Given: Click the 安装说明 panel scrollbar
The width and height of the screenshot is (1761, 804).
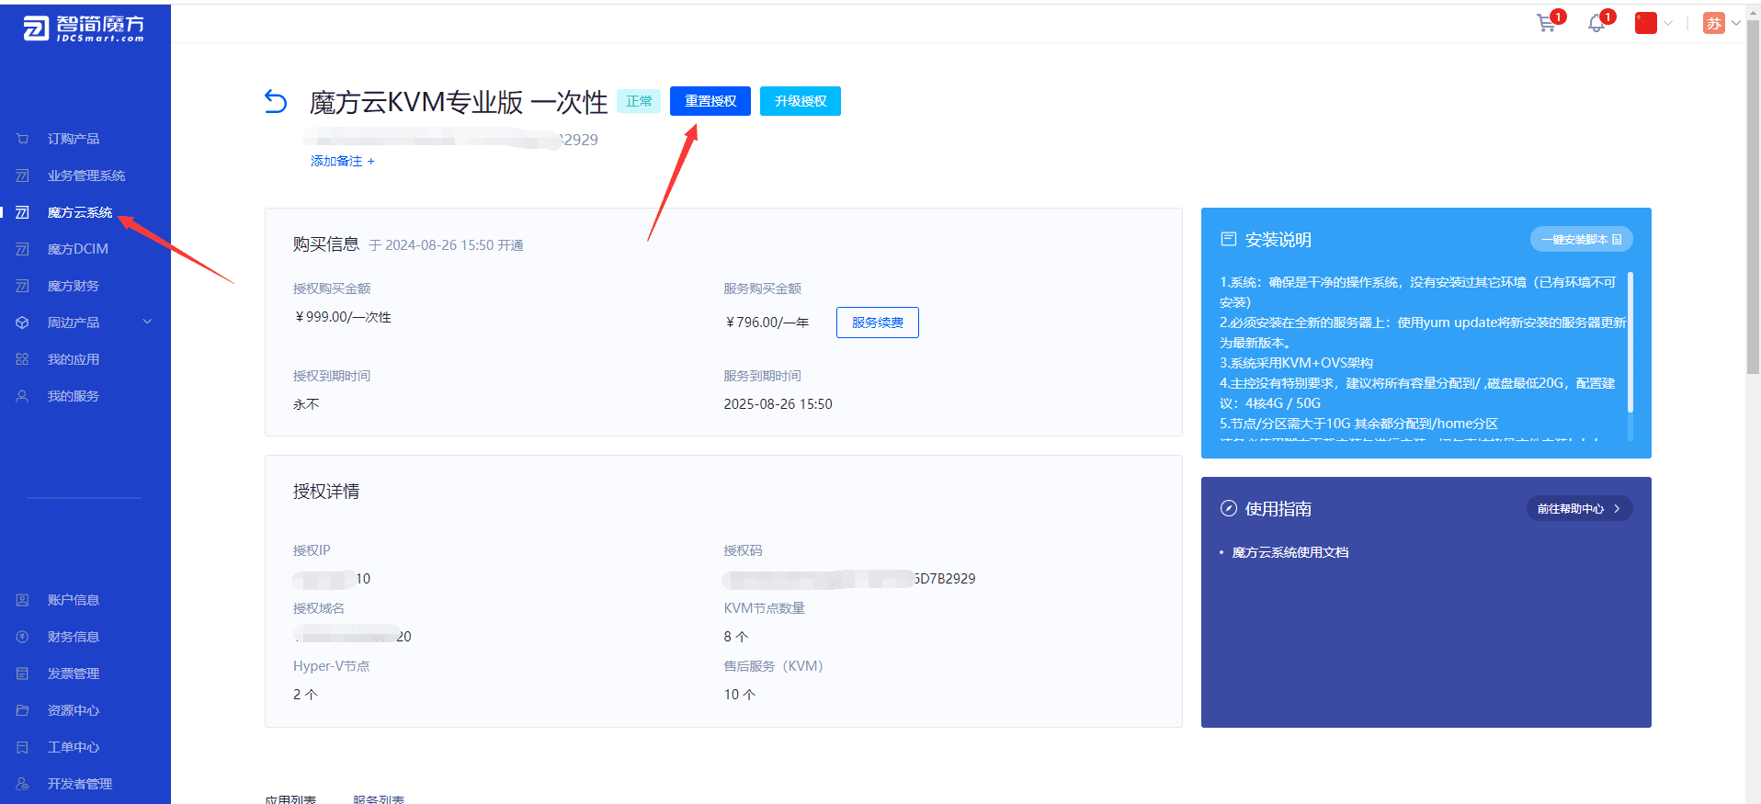Looking at the screenshot, I should (x=1630, y=342).
